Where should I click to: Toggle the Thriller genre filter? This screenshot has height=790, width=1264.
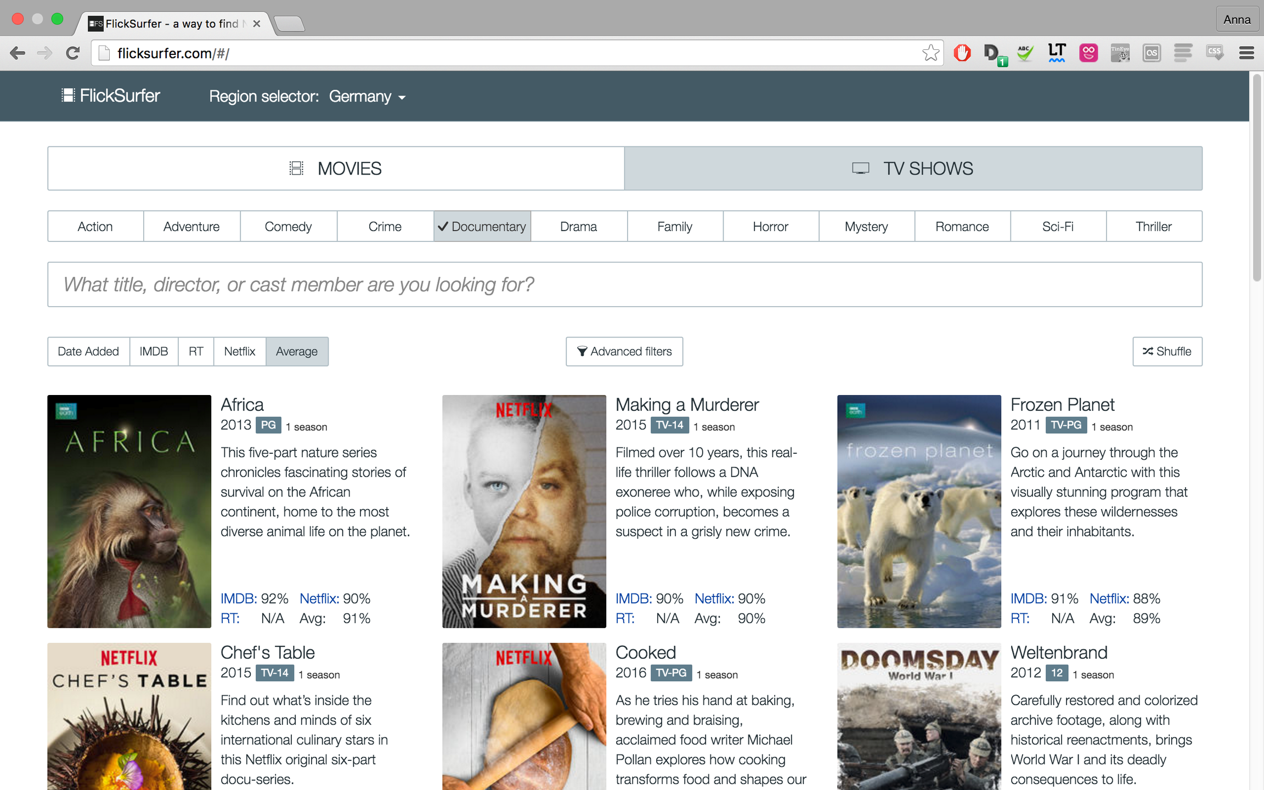[1154, 227]
